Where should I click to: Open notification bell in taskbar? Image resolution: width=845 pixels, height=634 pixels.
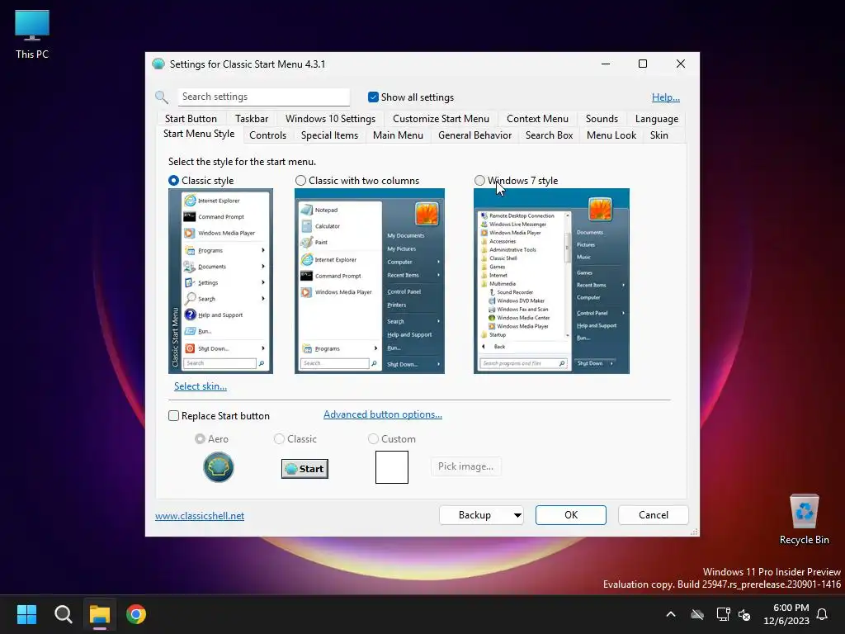[822, 614]
